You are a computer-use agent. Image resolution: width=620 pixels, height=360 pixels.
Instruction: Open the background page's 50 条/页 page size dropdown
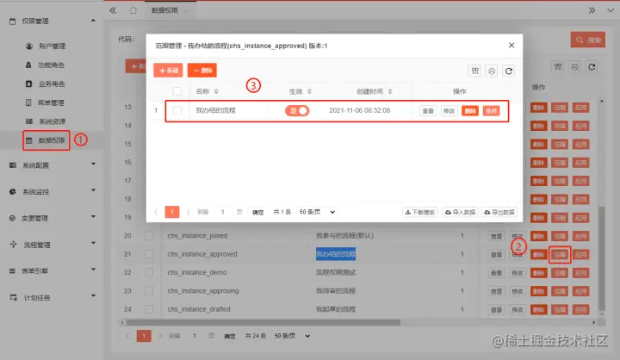pos(292,336)
